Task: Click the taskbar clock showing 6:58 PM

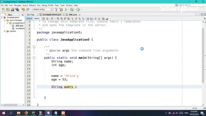Action: coord(194,113)
